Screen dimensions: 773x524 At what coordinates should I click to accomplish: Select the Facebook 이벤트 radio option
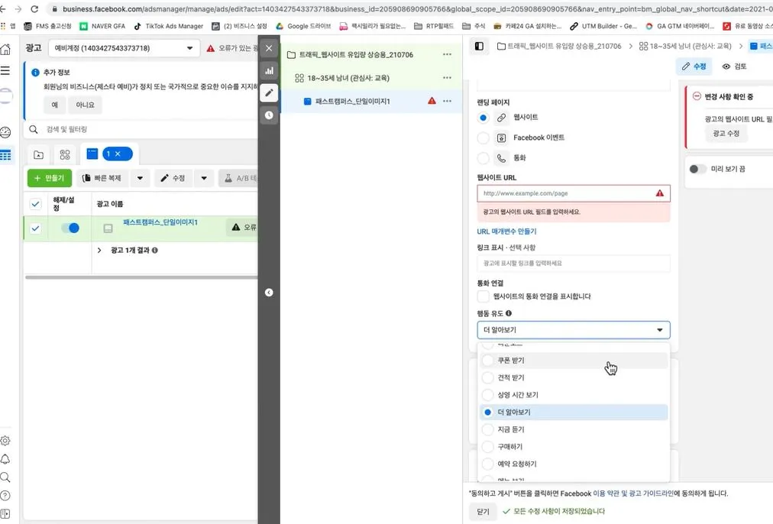point(484,138)
